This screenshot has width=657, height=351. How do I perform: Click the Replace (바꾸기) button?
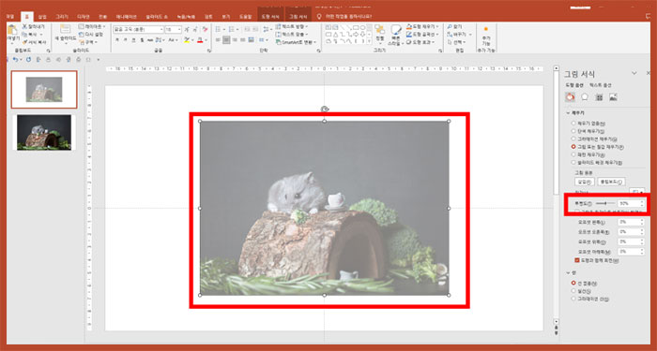tap(458, 35)
